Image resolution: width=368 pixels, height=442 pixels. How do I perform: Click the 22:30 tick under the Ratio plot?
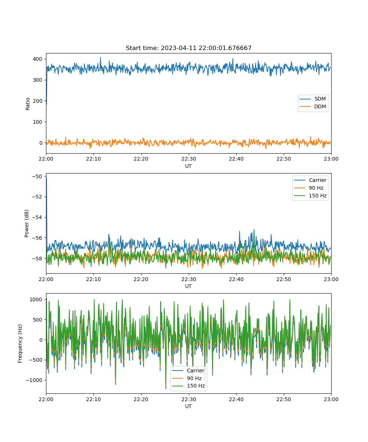pyautogui.click(x=188, y=159)
